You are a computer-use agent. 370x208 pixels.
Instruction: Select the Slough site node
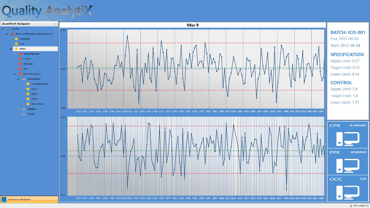(x=31, y=114)
